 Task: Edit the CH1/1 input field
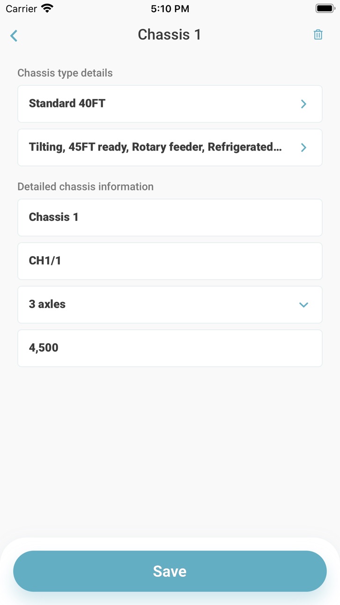(170, 261)
